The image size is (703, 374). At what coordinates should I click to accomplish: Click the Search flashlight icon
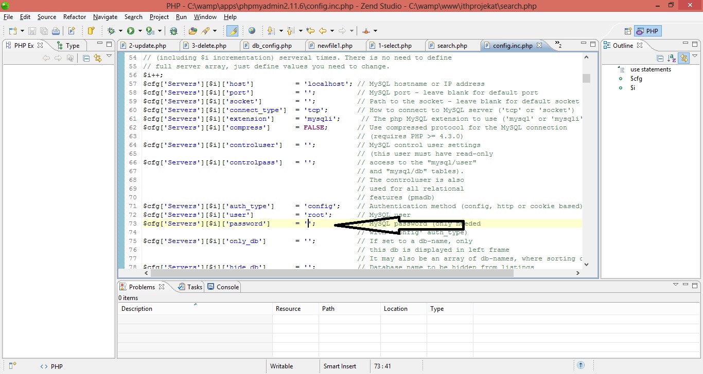click(206, 31)
